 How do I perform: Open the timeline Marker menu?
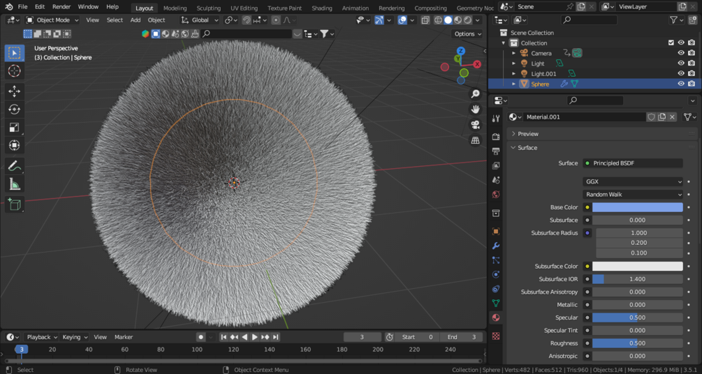pyautogui.click(x=124, y=337)
